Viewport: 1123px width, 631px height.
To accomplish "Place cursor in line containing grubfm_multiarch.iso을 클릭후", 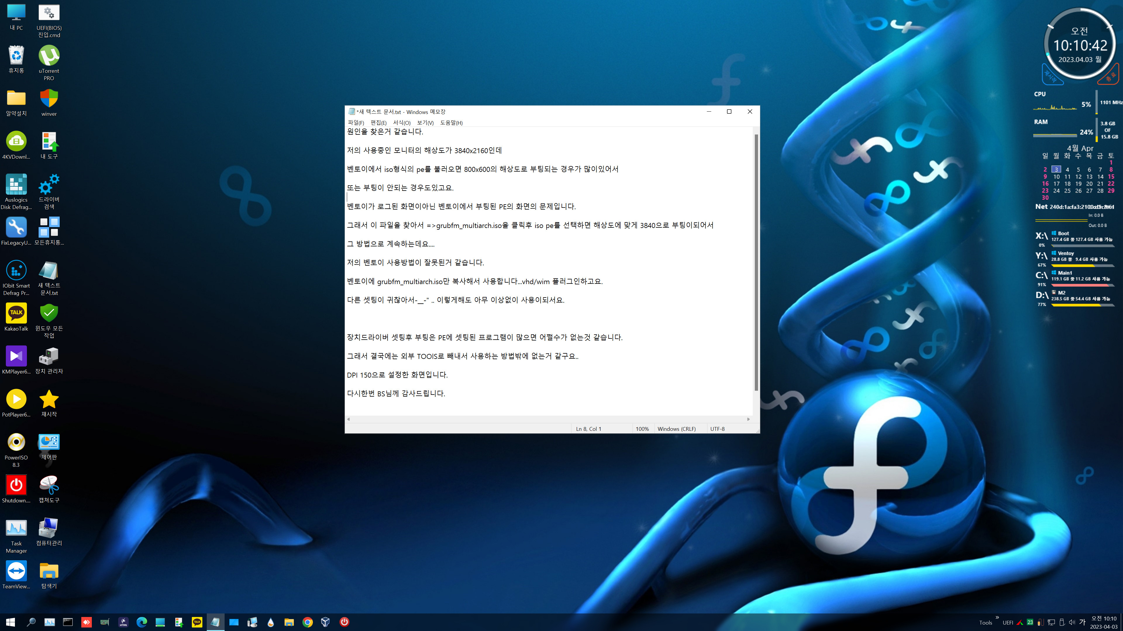I will [530, 225].
